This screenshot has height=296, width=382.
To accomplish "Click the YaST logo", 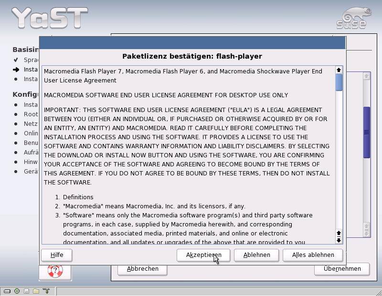I will 50,18.
